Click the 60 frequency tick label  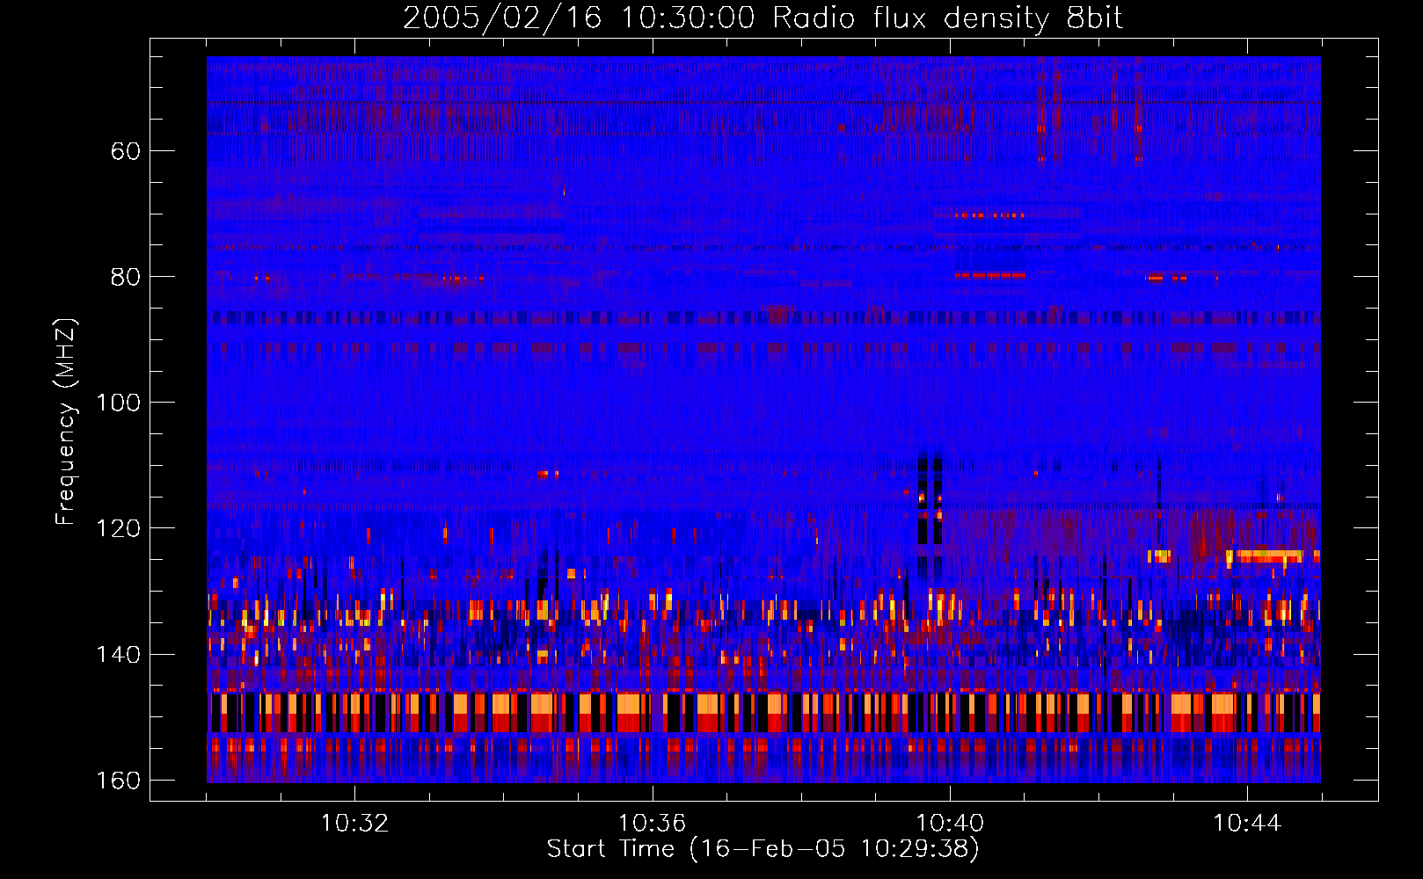(x=126, y=151)
